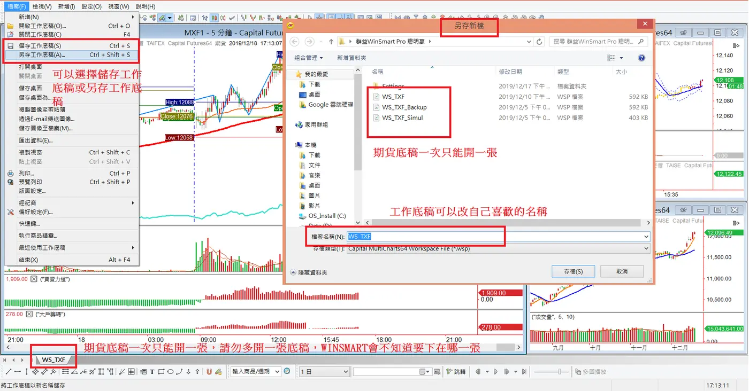Go back in the Save As dialog
This screenshot has height=391, width=749.
point(294,42)
